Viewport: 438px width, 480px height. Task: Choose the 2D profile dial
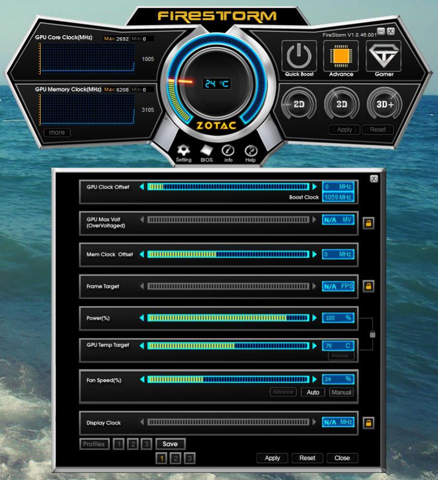299,104
